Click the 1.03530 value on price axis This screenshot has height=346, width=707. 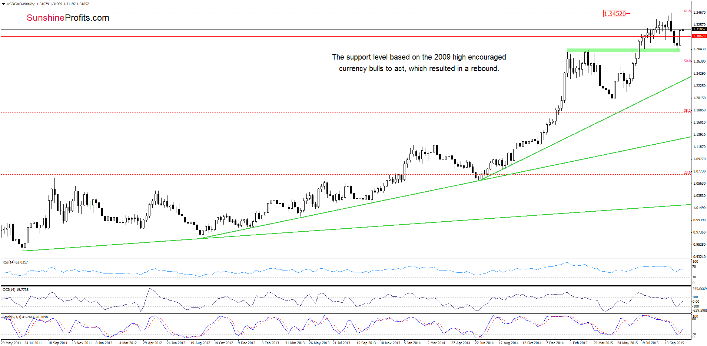[x=699, y=195]
